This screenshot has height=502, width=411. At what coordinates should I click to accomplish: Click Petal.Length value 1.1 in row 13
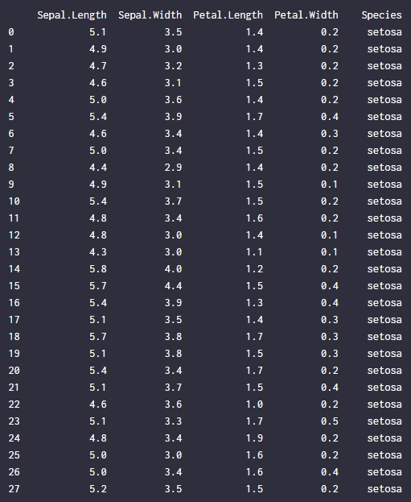(254, 252)
